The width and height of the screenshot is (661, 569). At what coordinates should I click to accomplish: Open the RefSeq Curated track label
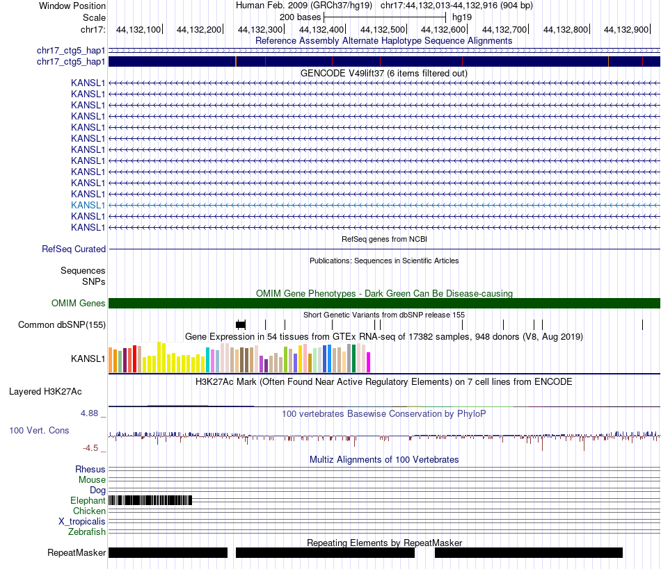pyautogui.click(x=73, y=249)
